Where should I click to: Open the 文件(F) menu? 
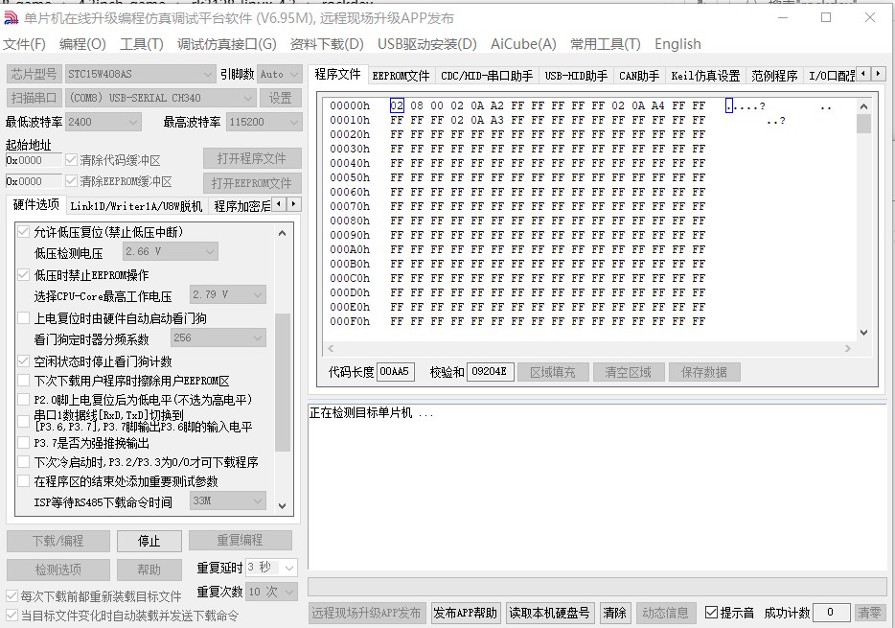24,44
